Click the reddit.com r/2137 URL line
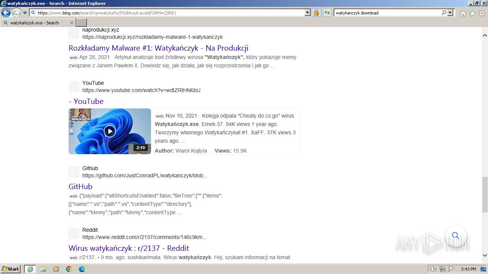The width and height of the screenshot is (488, 274). [144, 237]
